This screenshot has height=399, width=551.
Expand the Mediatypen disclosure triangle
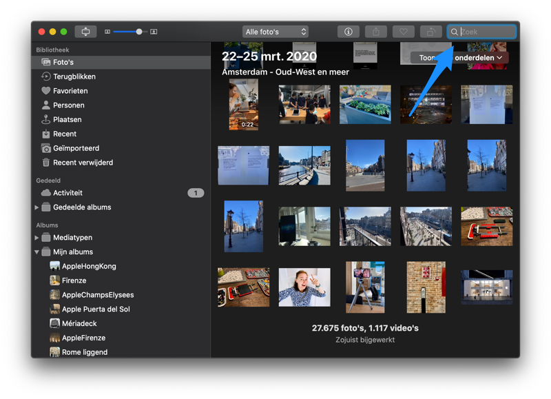(37, 238)
